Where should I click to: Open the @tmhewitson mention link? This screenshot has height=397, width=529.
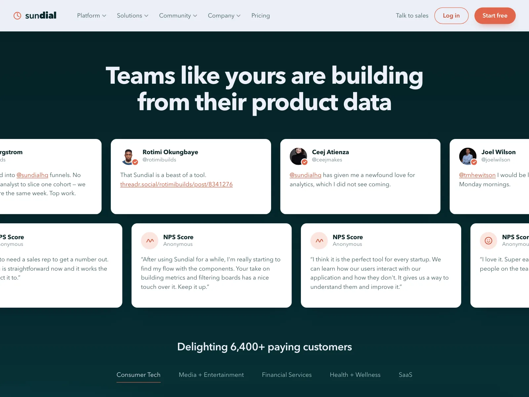point(477,175)
